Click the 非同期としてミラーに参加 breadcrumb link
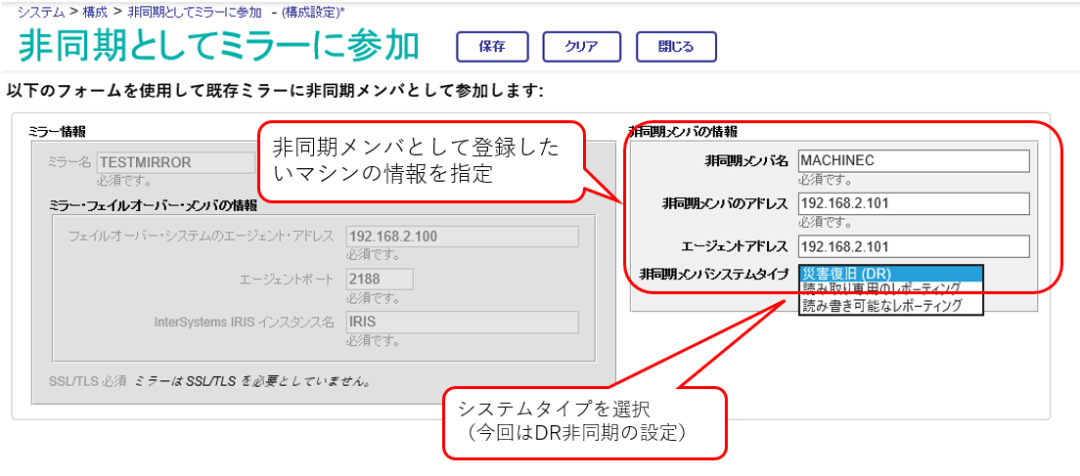 (x=195, y=12)
